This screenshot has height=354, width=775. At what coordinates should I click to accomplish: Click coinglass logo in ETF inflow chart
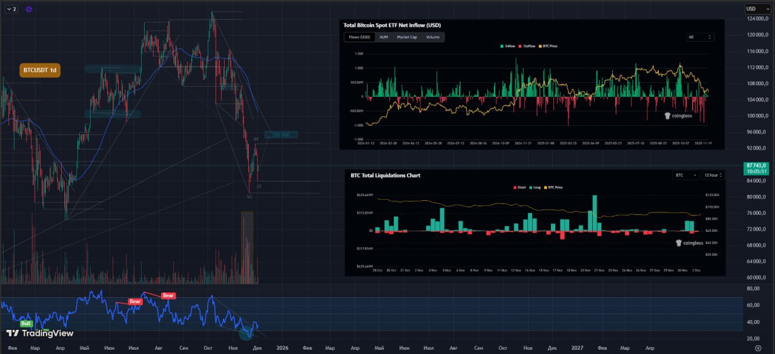coord(677,116)
